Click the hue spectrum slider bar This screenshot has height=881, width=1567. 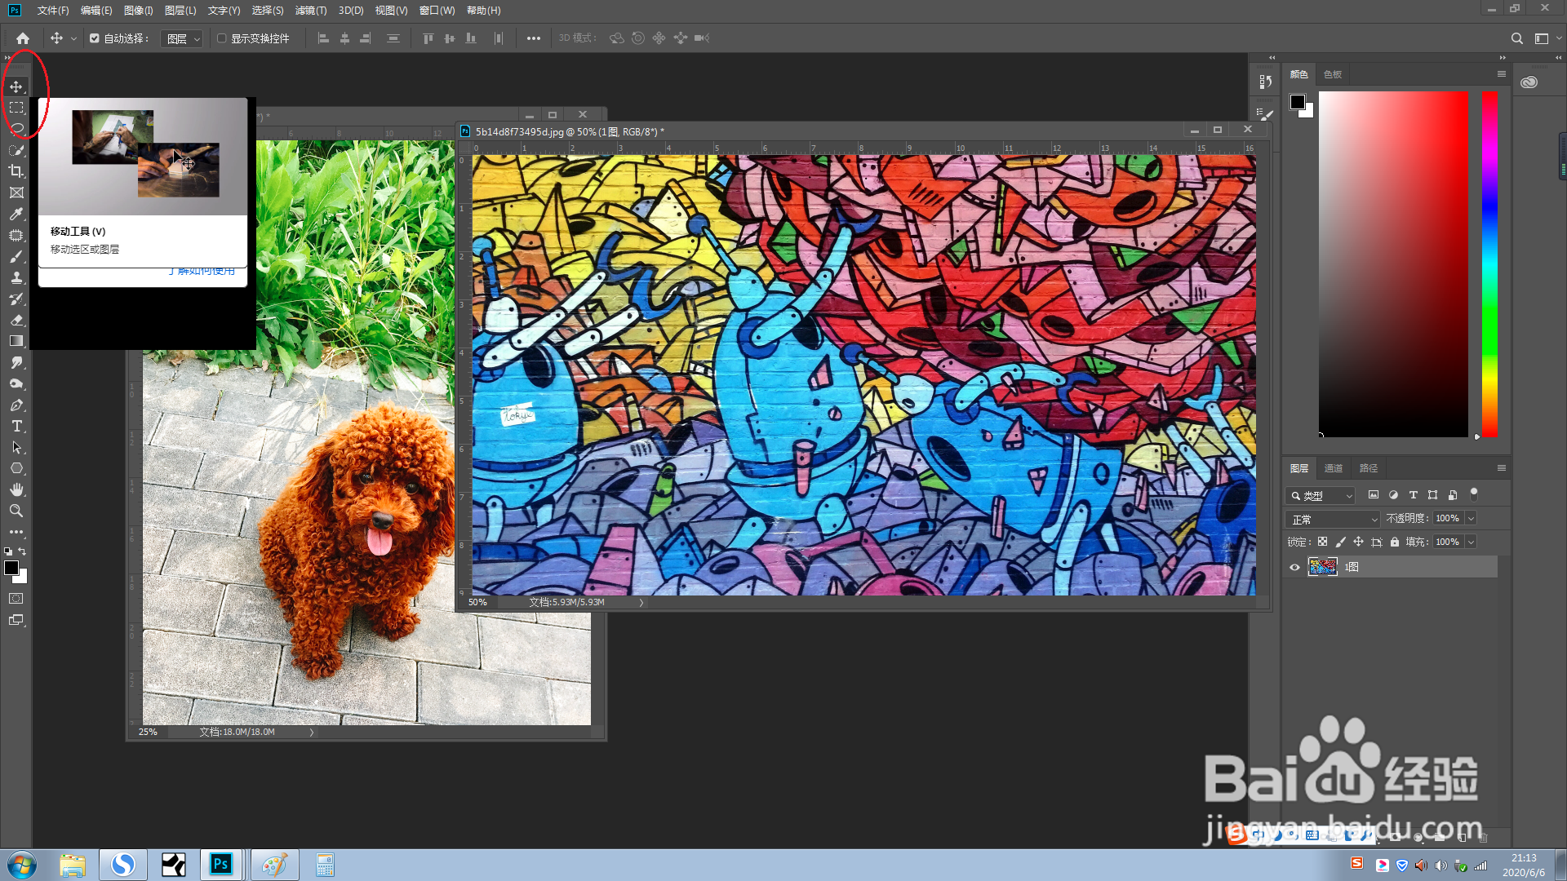click(x=1489, y=263)
